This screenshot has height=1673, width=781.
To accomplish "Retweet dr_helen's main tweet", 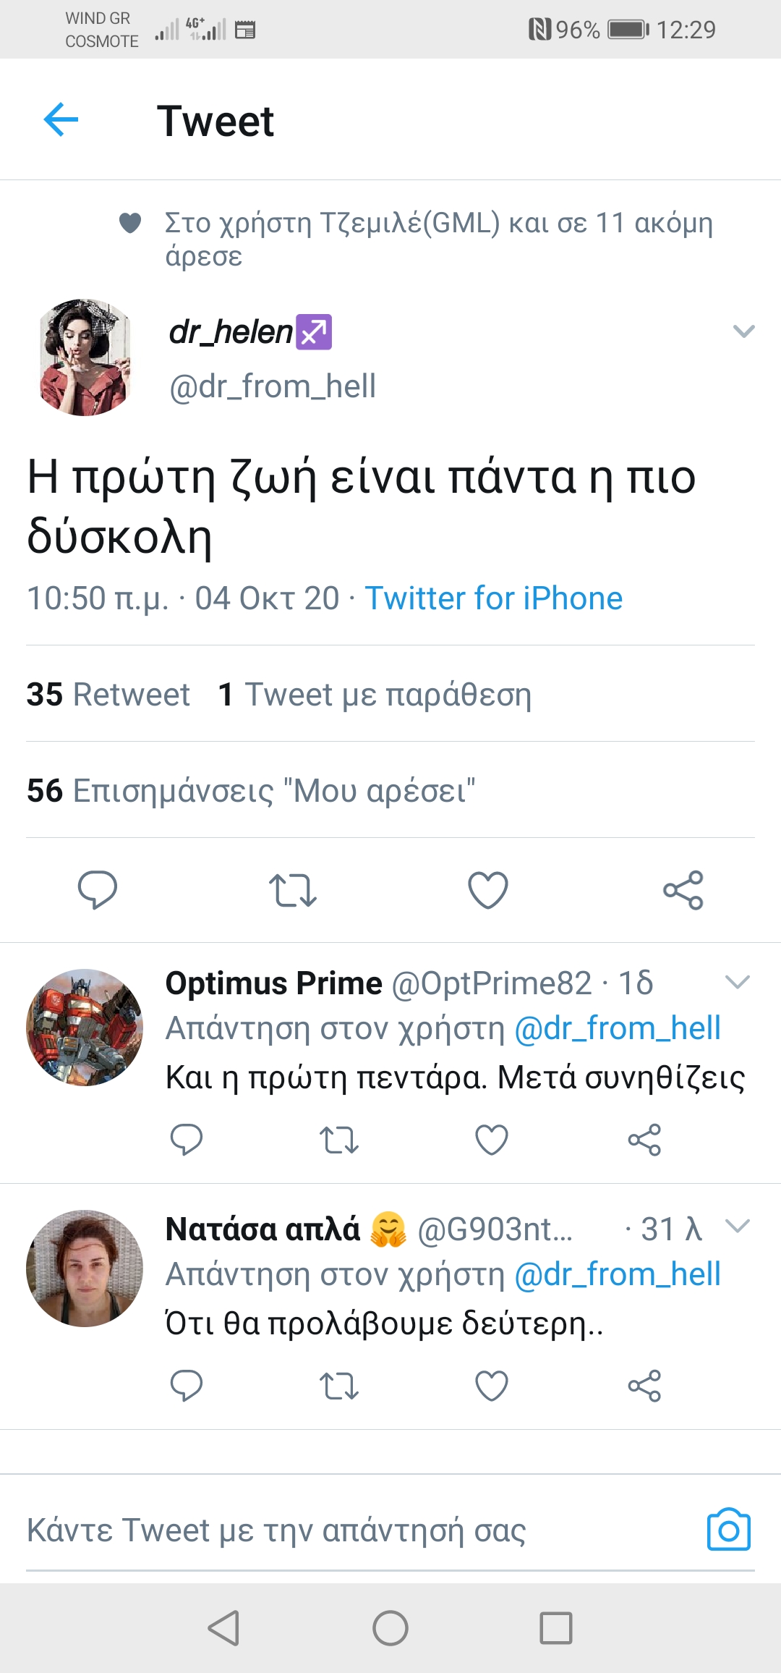I will (292, 890).
